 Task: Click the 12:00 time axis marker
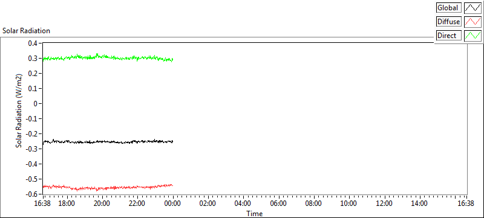[384, 204]
